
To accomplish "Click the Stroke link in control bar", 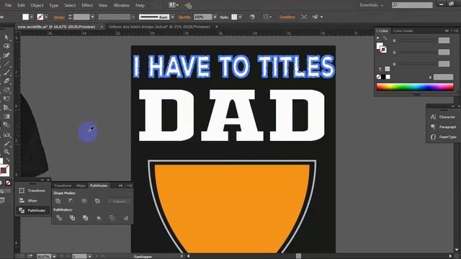I will pos(59,17).
